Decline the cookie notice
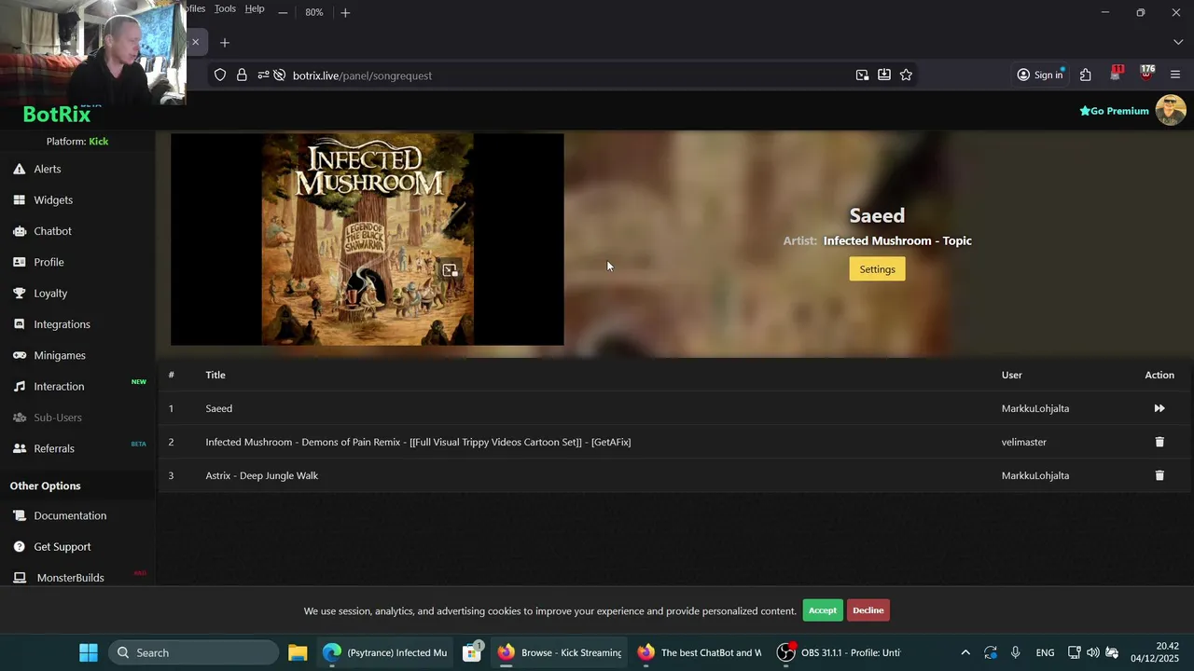The height and width of the screenshot is (671, 1194). click(868, 610)
